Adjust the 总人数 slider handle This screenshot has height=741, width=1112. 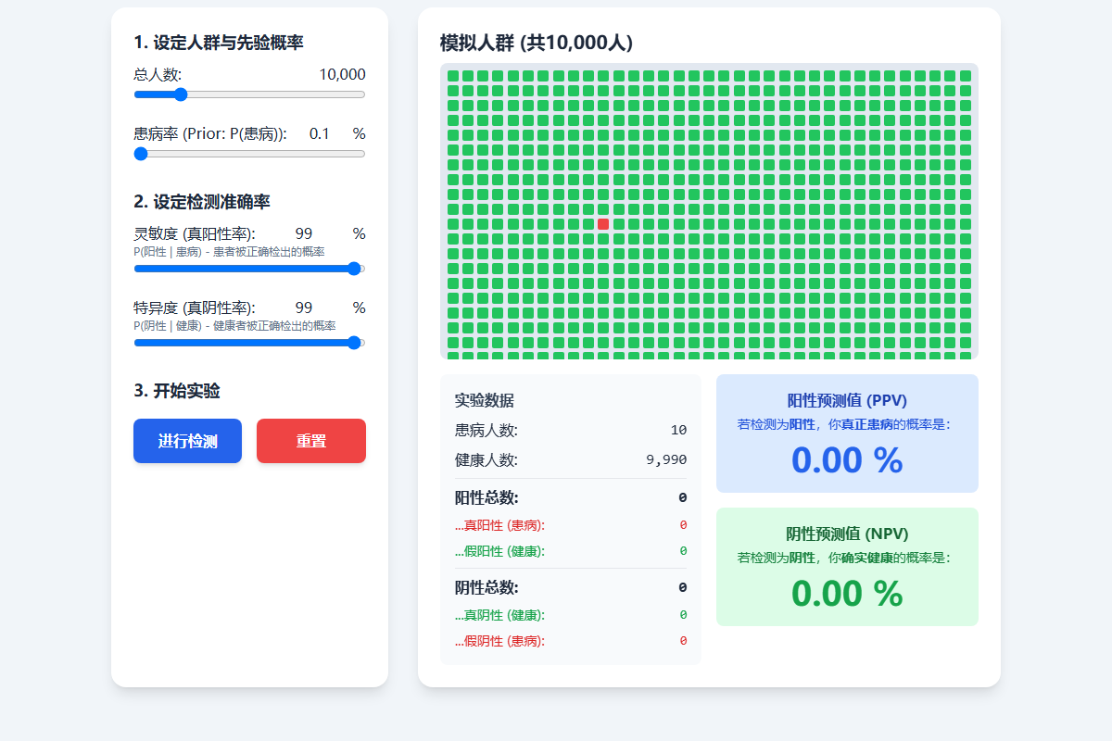pyautogui.click(x=181, y=94)
